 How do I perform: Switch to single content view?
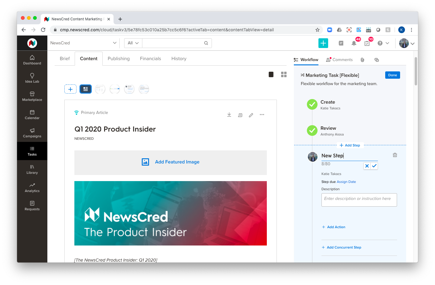coord(271,74)
